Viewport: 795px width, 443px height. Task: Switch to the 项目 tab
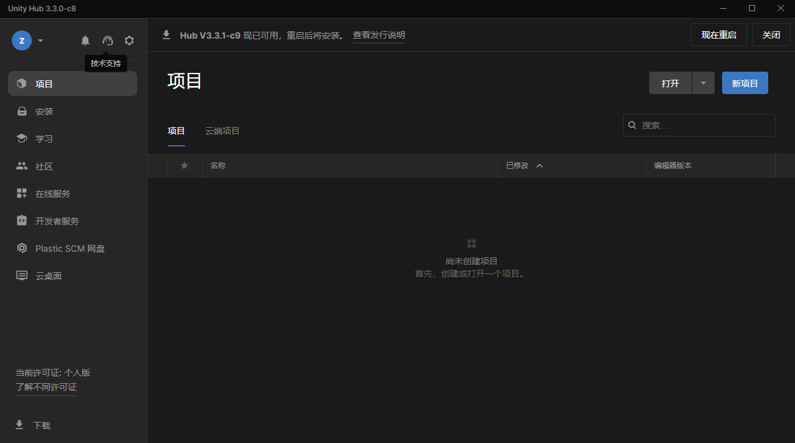point(176,131)
